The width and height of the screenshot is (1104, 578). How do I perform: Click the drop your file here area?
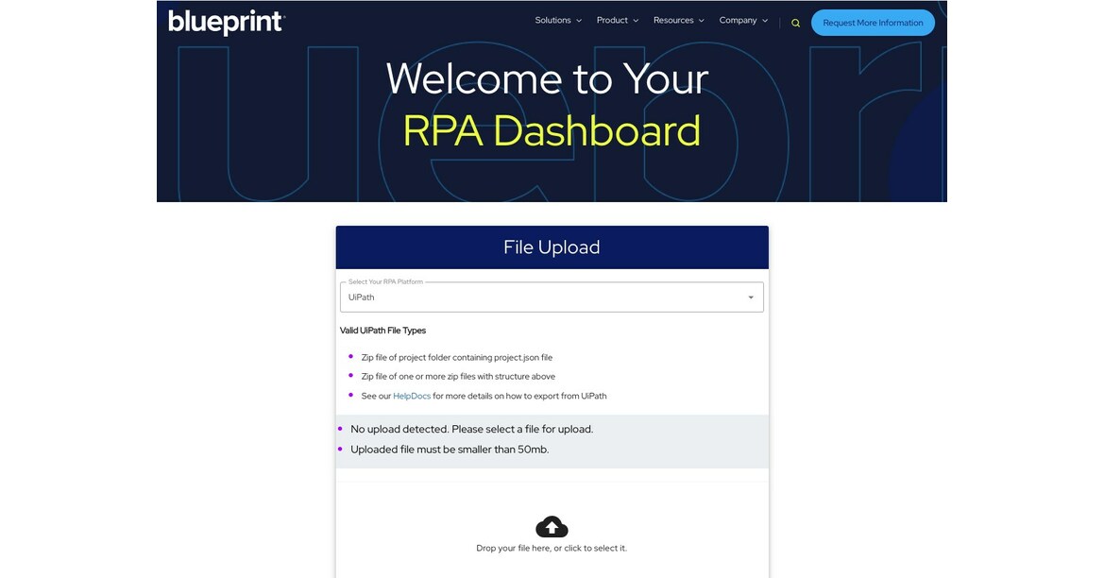[552, 548]
